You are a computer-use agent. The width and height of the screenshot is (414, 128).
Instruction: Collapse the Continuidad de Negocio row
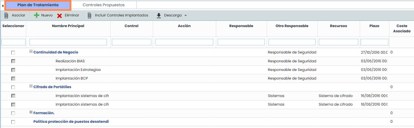coord(31,51)
